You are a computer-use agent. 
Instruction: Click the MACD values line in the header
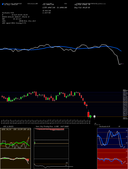(16, 17)
